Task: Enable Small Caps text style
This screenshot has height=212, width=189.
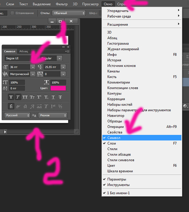Action: (x=32, y=97)
